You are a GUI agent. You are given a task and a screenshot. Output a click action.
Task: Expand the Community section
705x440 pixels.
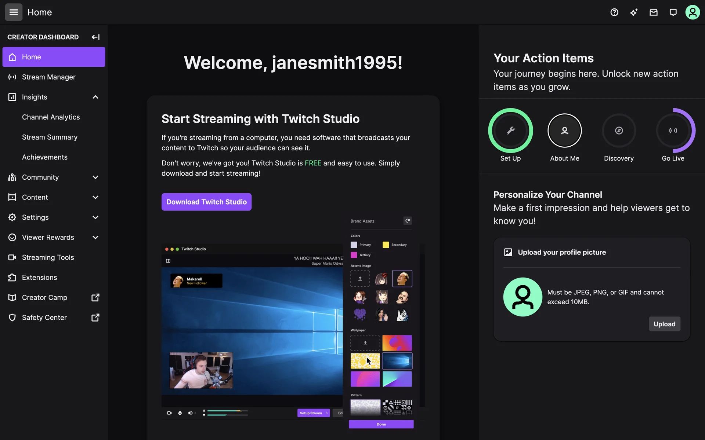pyautogui.click(x=95, y=177)
